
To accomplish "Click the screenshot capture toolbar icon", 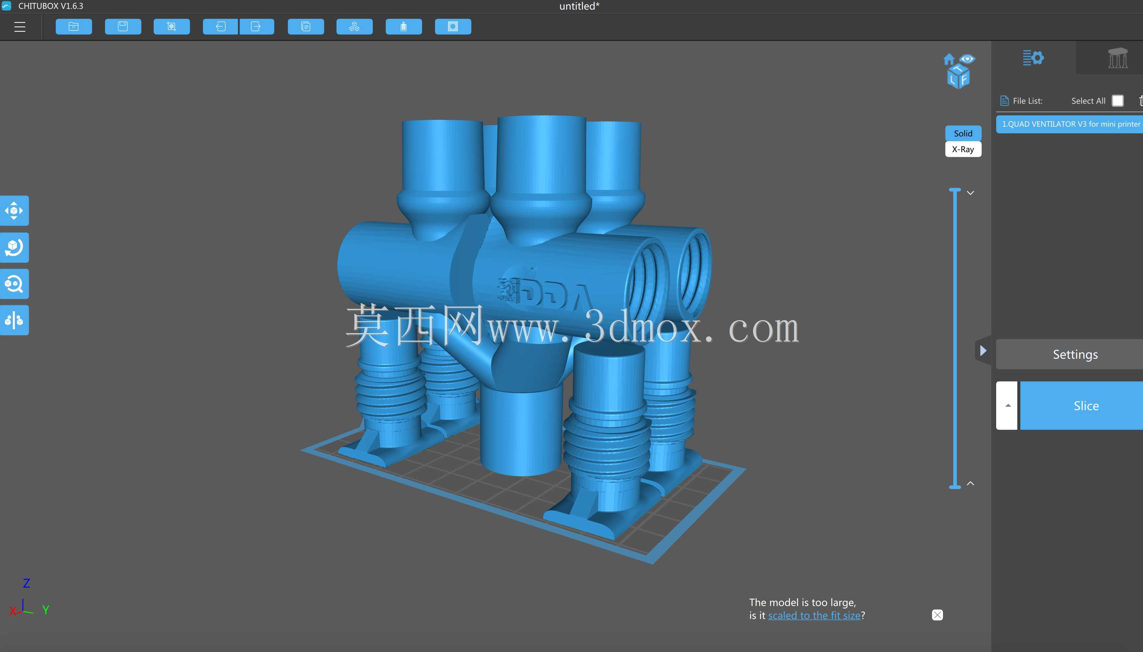I will click(x=171, y=27).
